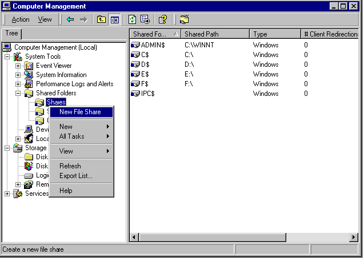Choose Refresh from the context menu

pyautogui.click(x=82, y=166)
